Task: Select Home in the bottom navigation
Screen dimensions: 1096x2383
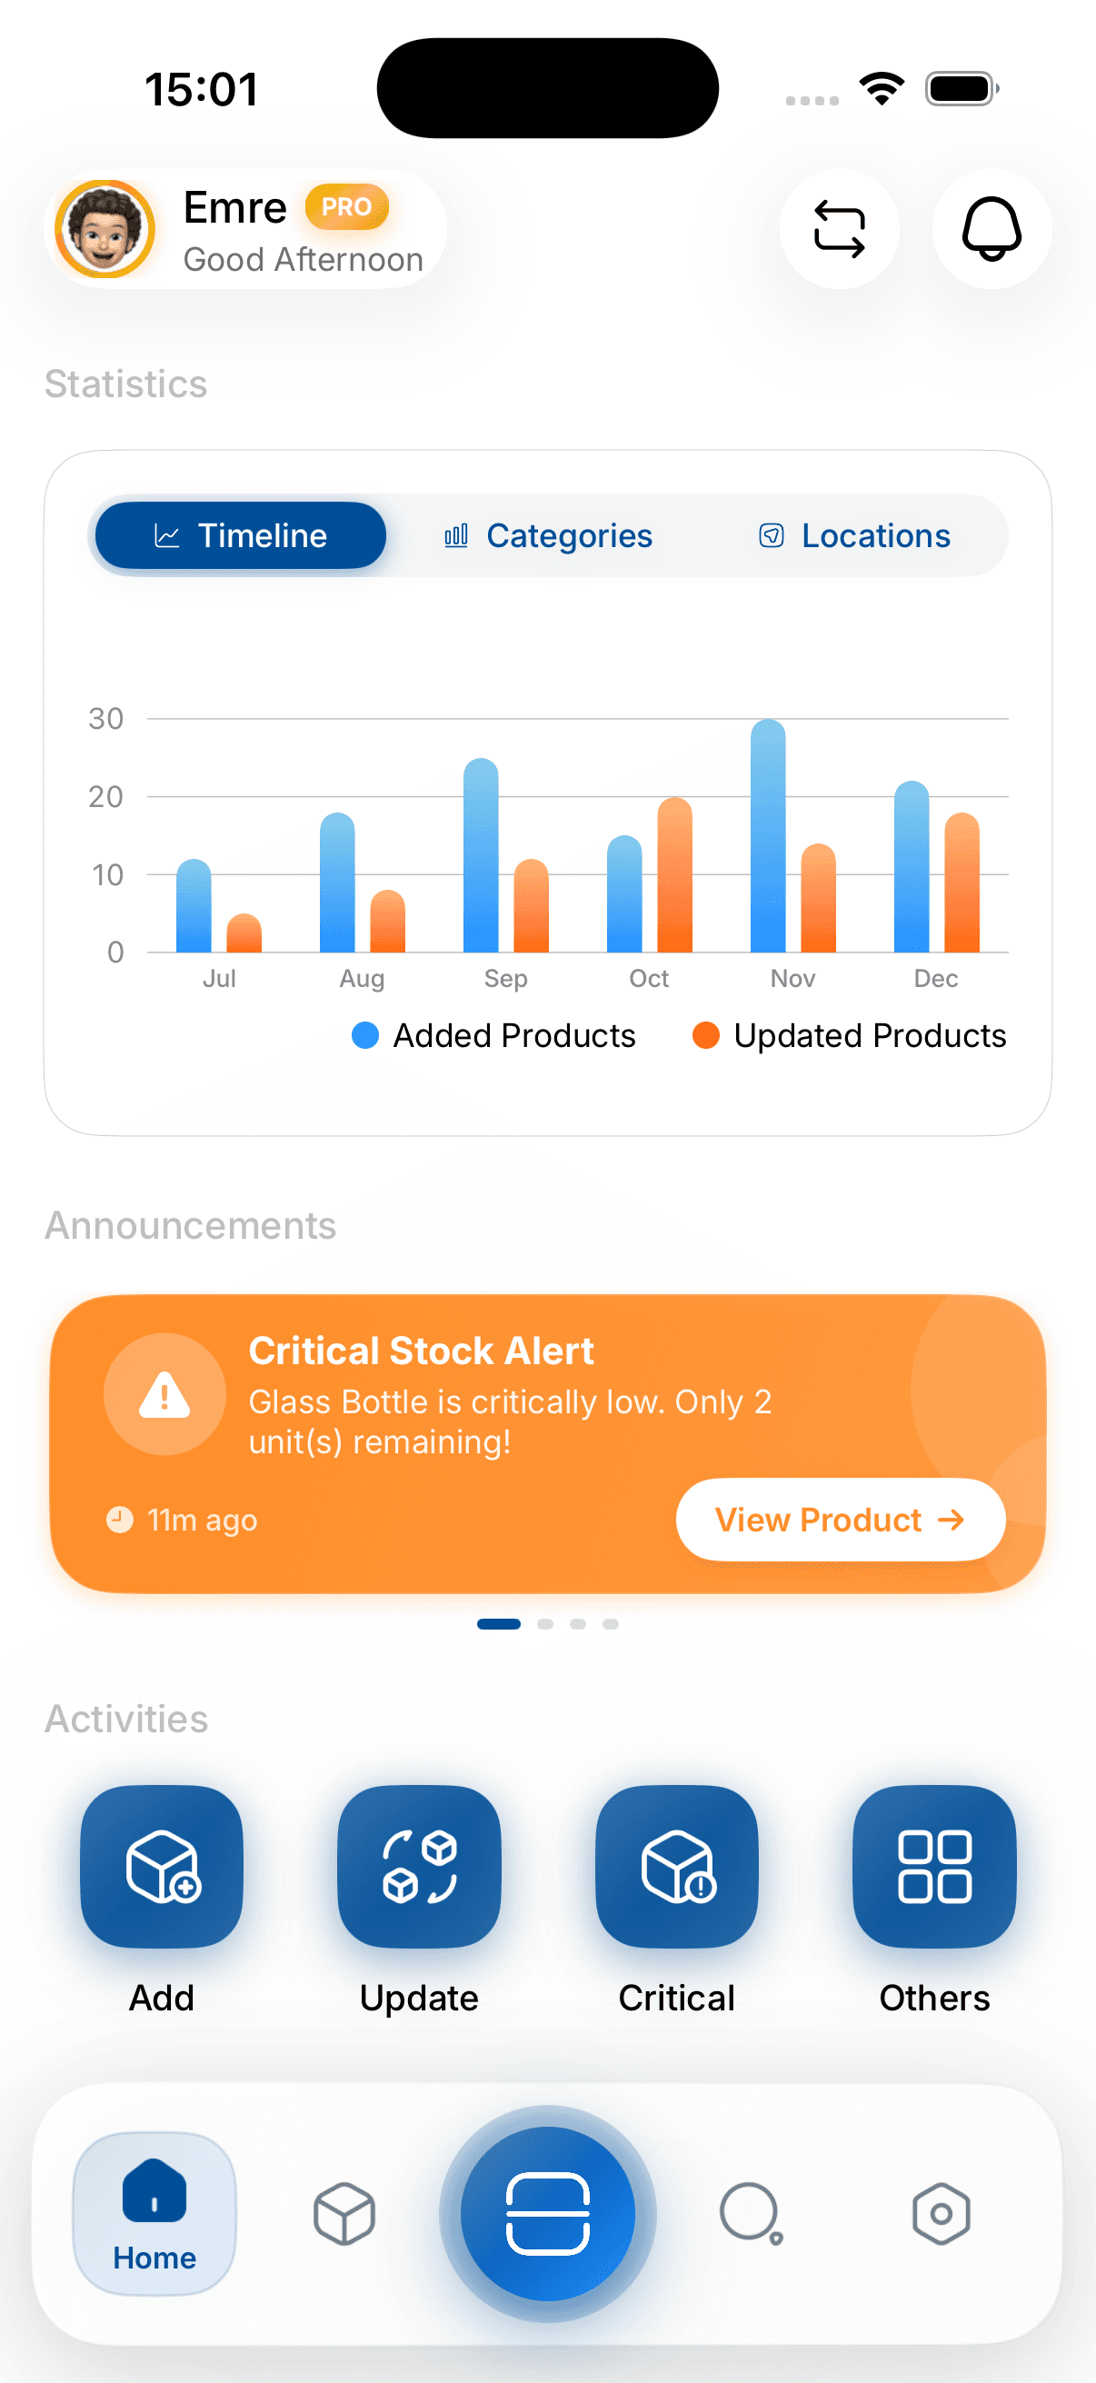Action: (x=154, y=2215)
